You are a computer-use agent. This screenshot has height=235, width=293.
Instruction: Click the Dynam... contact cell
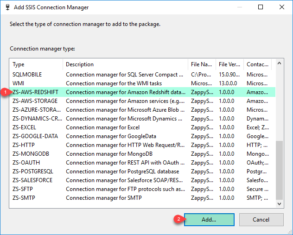coord(257,119)
